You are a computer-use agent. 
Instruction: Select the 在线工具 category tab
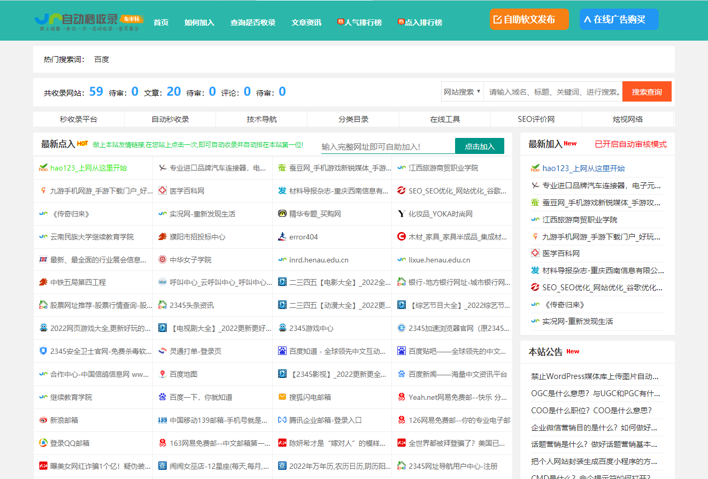445,119
